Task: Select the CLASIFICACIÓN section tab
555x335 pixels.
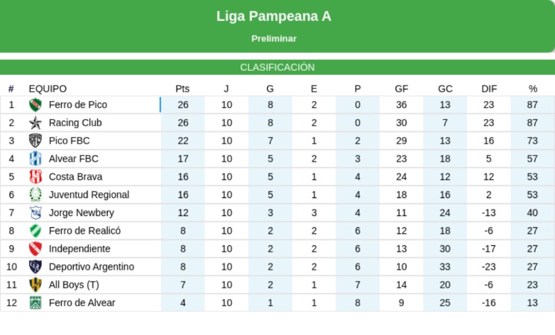Action: pos(277,68)
